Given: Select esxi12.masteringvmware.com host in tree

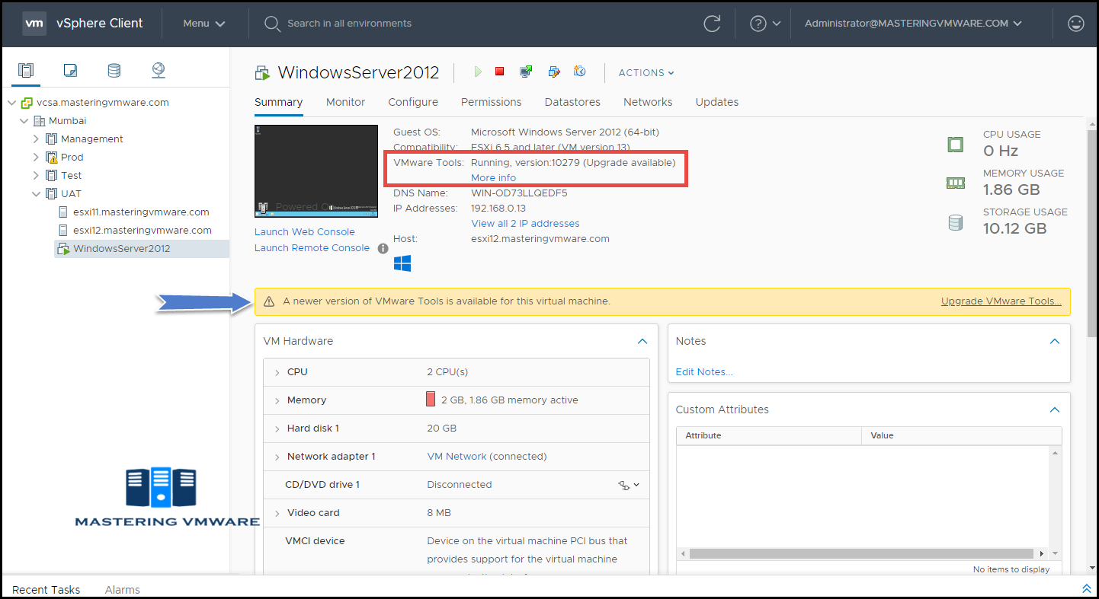Looking at the screenshot, I should pos(143,231).
